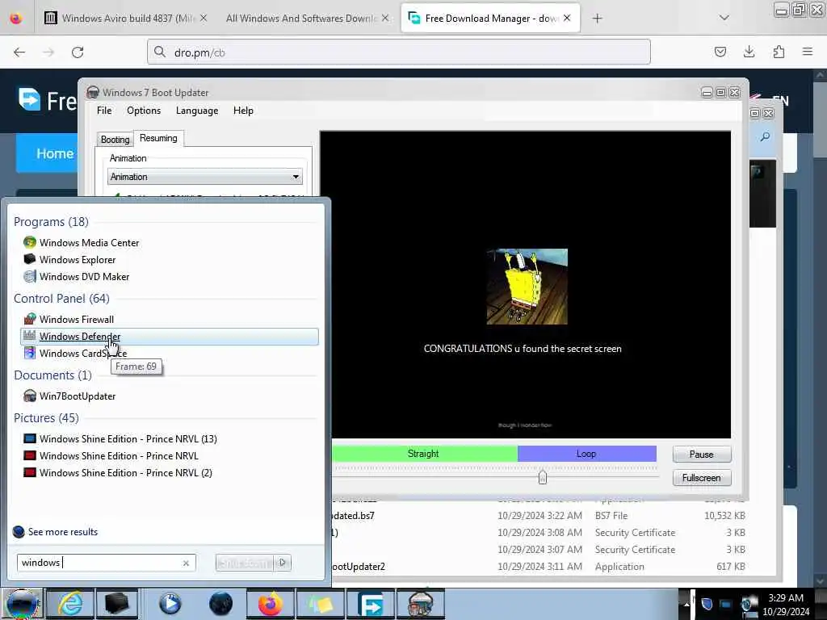827x620 pixels.
Task: Open Windows Defender result
Action: click(x=170, y=337)
